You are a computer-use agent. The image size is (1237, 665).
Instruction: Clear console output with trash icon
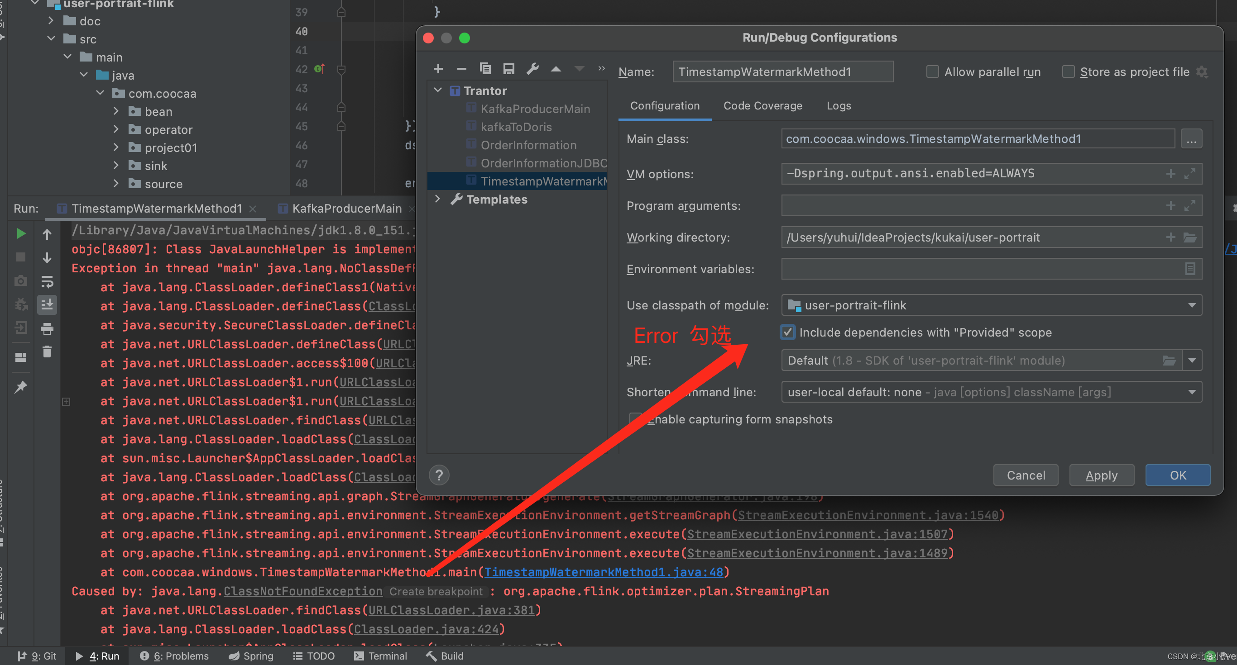click(x=47, y=351)
